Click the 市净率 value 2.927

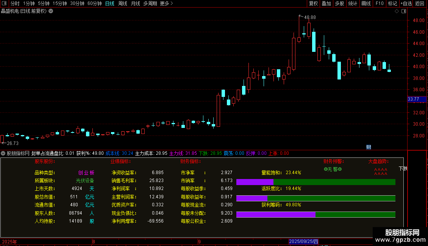226,173
